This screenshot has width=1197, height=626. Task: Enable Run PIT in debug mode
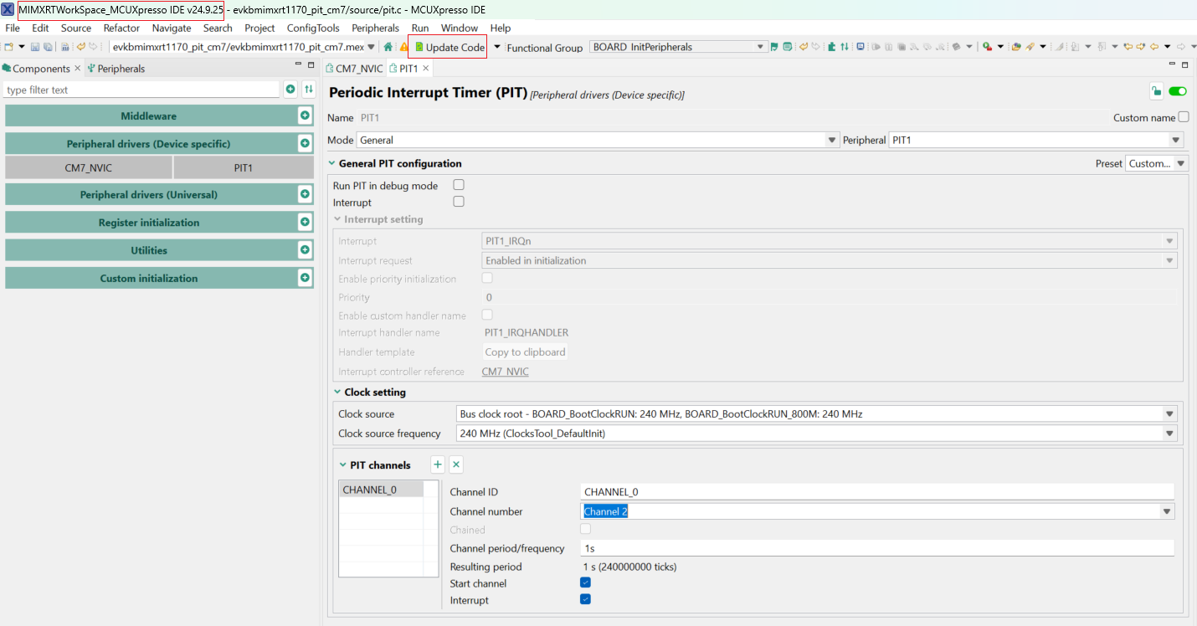(x=458, y=185)
